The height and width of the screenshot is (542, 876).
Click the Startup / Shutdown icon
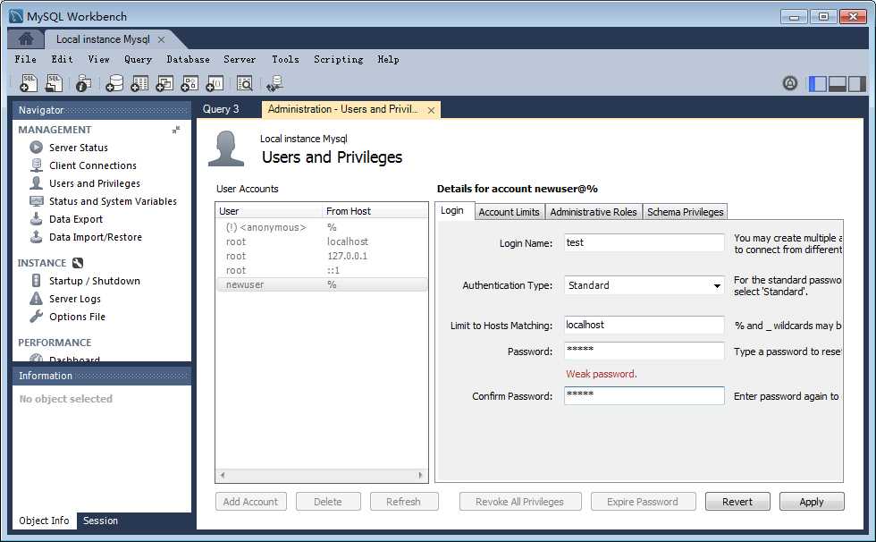[37, 281]
